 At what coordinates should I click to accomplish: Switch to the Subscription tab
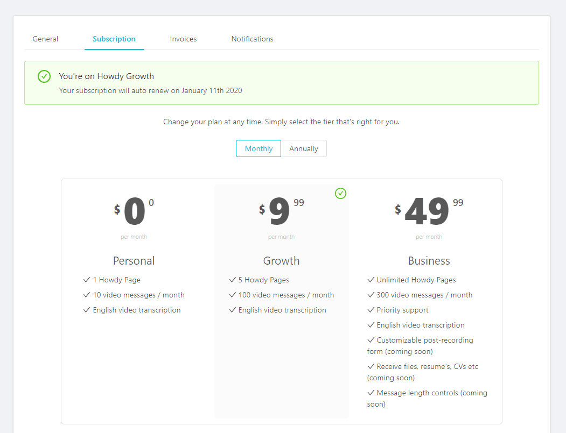(x=114, y=39)
